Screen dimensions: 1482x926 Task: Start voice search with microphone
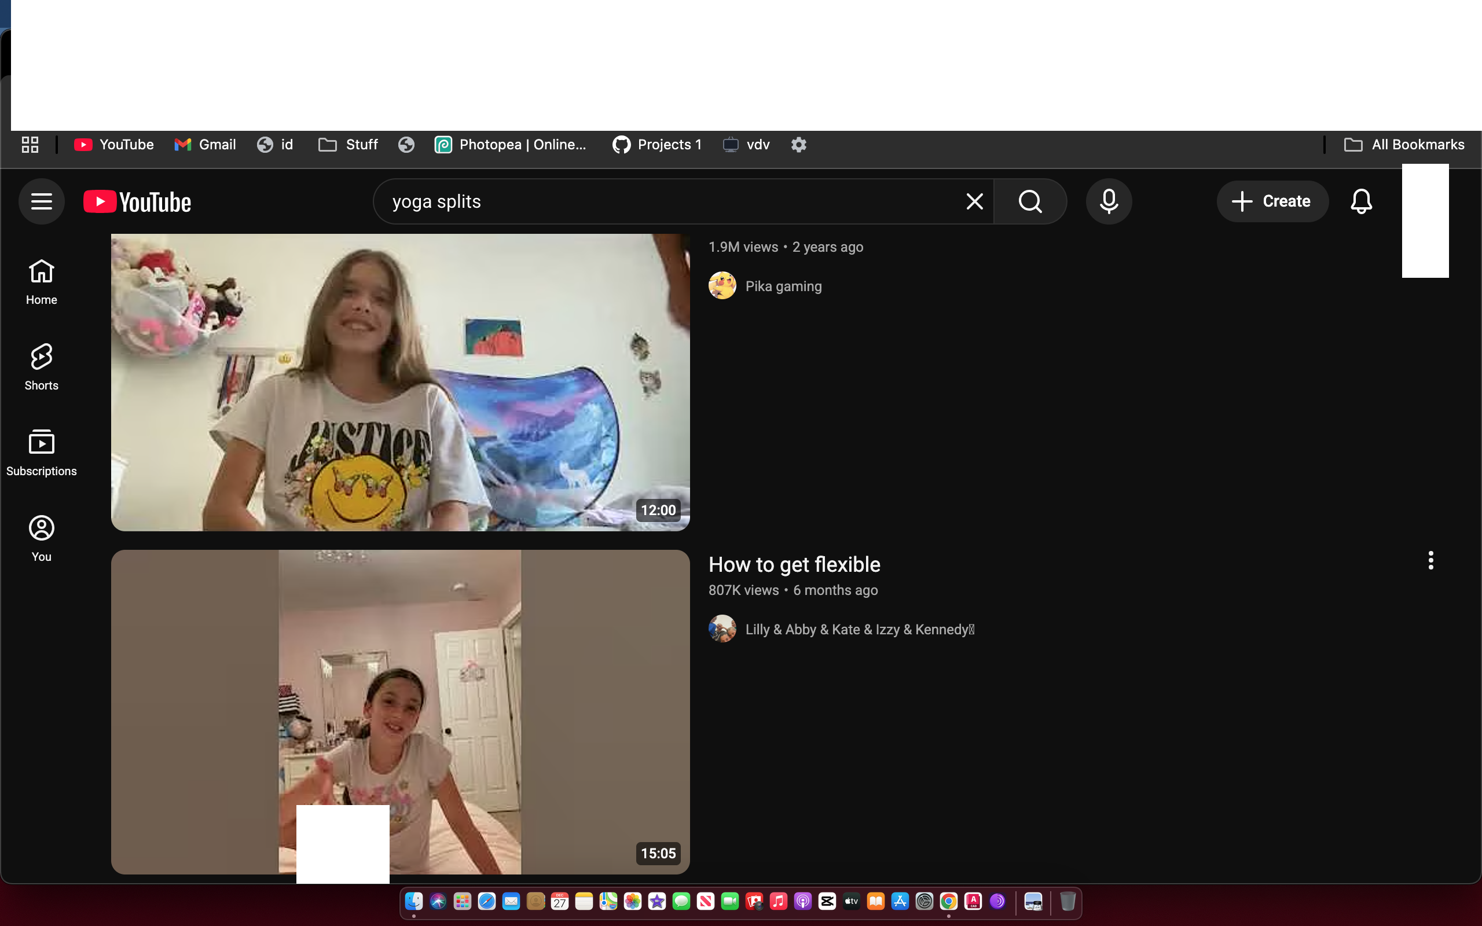[1109, 201]
